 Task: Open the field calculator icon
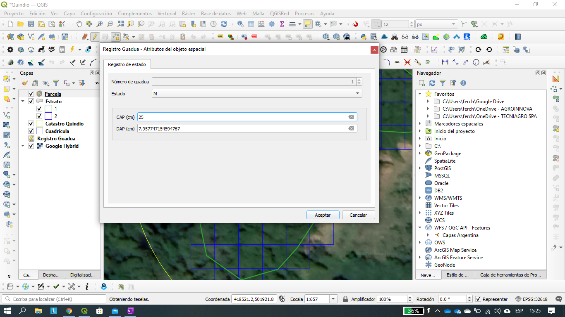[261, 24]
